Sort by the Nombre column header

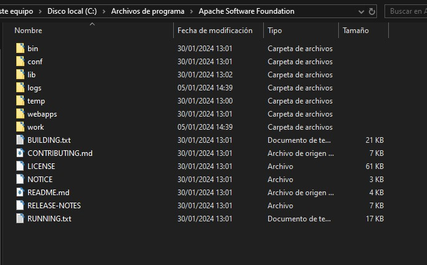pyautogui.click(x=28, y=31)
